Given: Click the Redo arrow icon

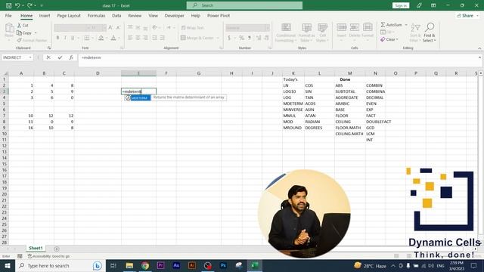Looking at the screenshot, I should coord(29,5).
